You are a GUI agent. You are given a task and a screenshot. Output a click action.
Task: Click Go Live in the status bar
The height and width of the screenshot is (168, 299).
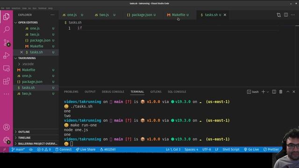coord(251,149)
